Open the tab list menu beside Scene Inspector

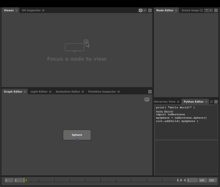coord(201,11)
